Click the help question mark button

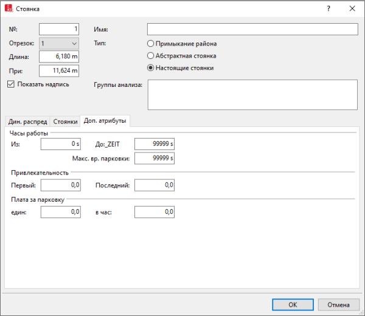pos(328,9)
